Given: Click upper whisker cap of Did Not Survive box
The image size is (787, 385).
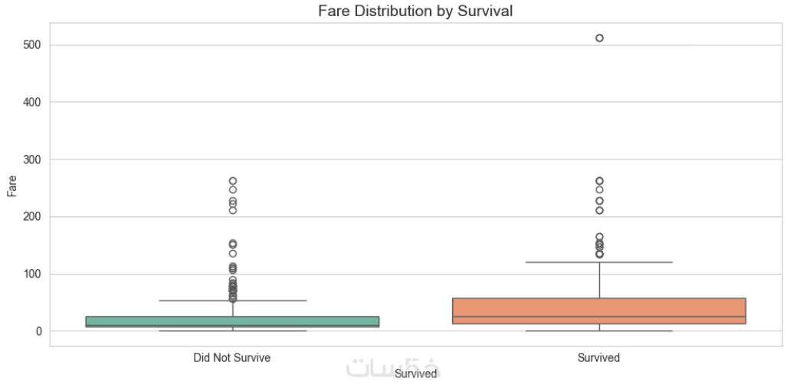Looking at the screenshot, I should coord(232,301).
